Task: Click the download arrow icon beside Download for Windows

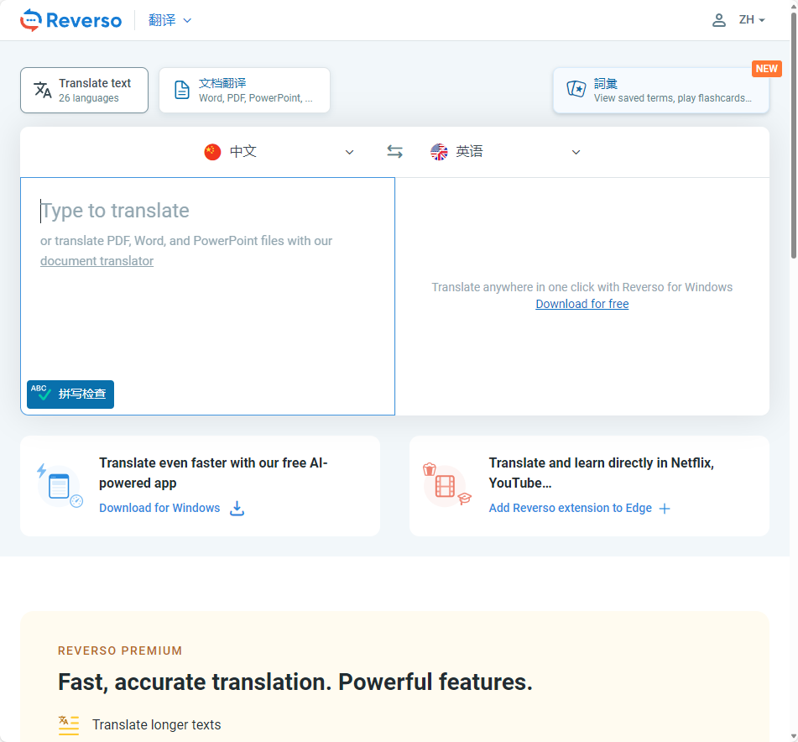Action: coord(237,508)
